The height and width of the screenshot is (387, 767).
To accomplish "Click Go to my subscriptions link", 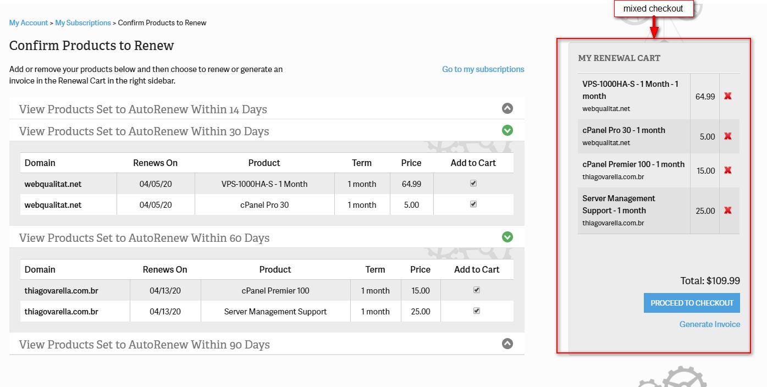I will tap(483, 69).
